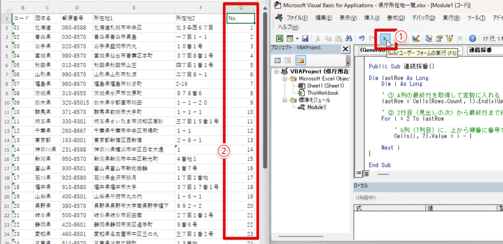Select Excel row 10 header
Image resolution: width=503 pixels, height=244 pixels.
[x=6, y=103]
